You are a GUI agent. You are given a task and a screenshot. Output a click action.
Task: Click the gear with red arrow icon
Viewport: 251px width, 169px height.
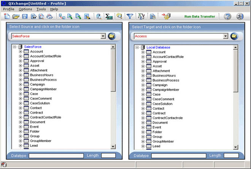coord(166,16)
